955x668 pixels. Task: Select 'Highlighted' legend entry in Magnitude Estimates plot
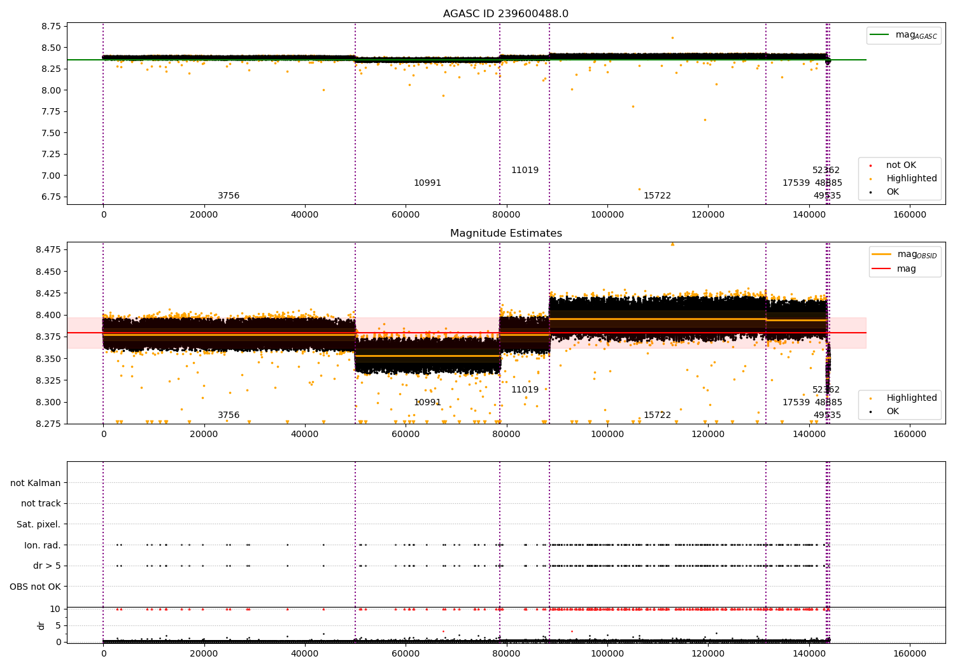[x=912, y=398]
